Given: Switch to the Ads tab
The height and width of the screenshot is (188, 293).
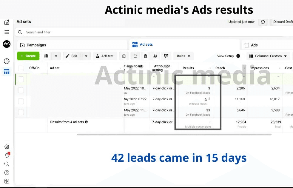Looking at the screenshot, I should click(x=267, y=45).
